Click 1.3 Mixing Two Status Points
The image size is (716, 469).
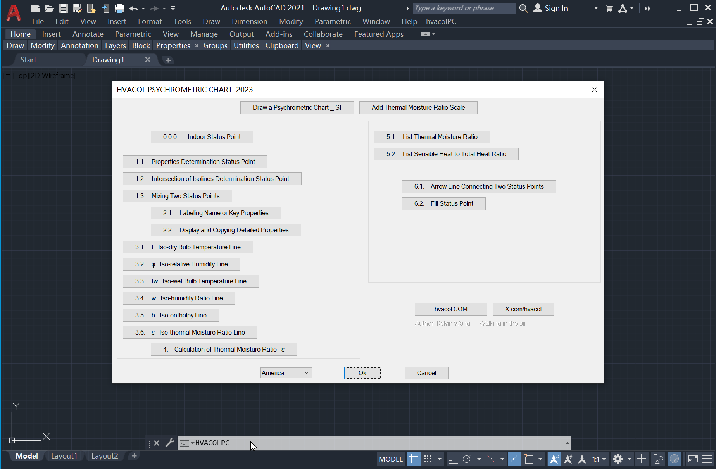point(178,196)
